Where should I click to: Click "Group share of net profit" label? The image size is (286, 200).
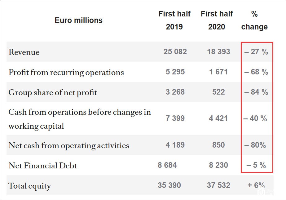point(53,92)
